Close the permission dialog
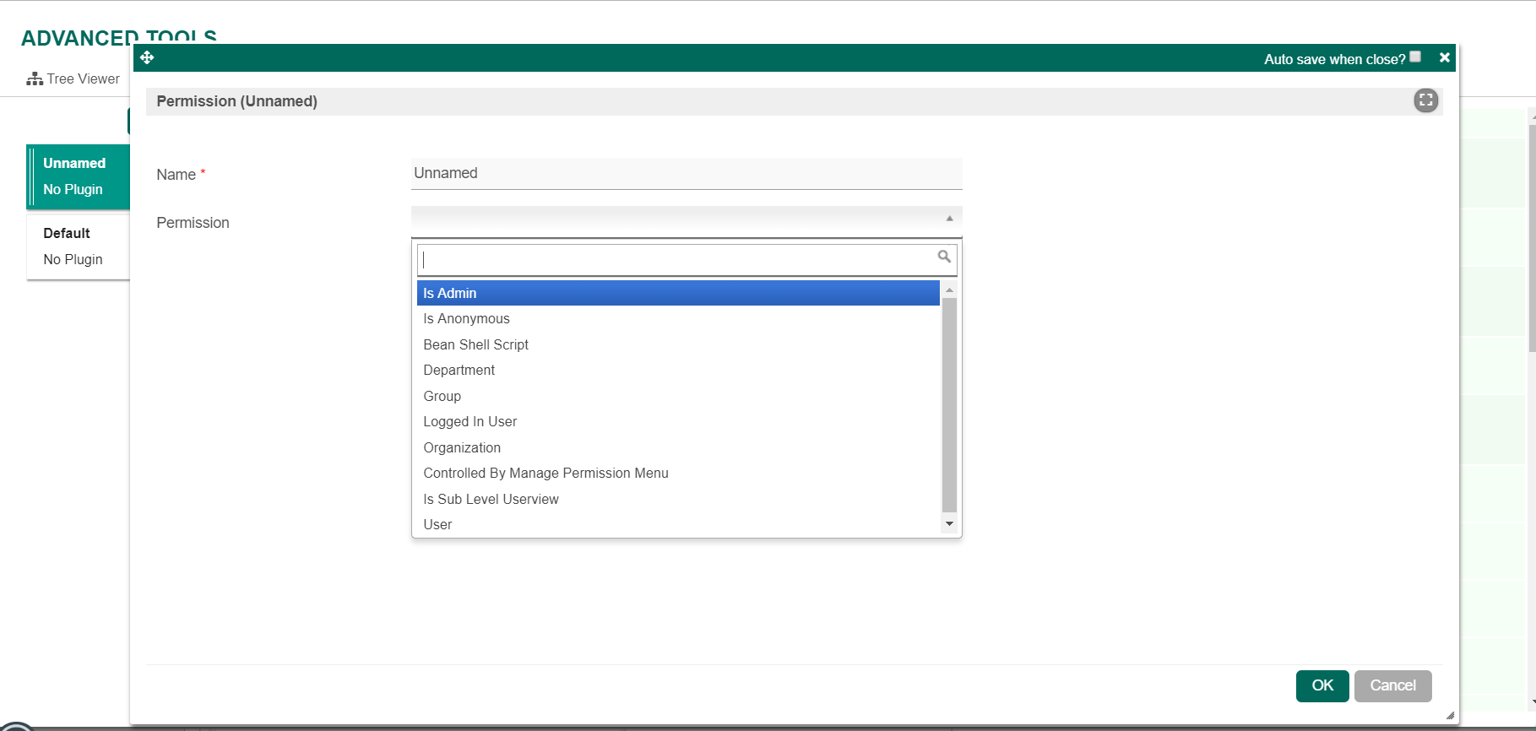The image size is (1536, 731). click(x=1445, y=57)
